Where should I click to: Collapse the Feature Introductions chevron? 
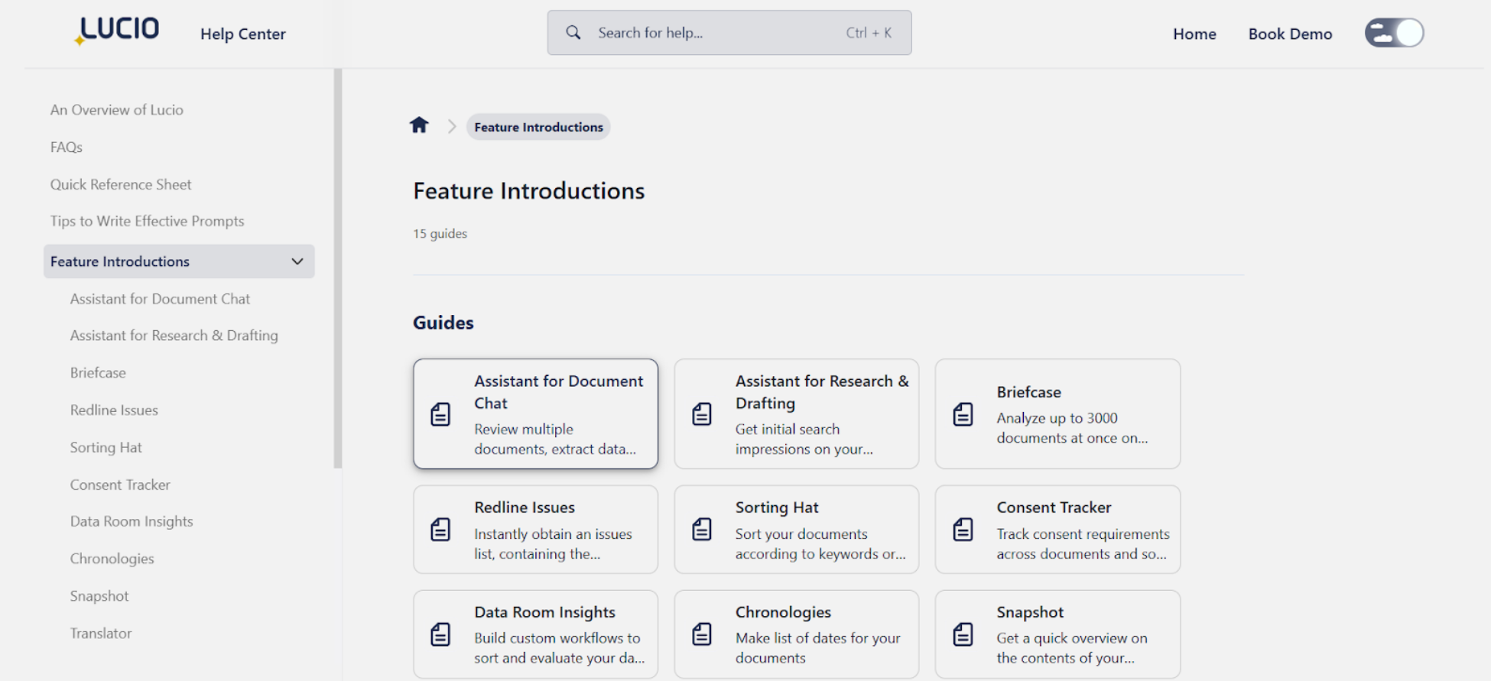coord(297,261)
